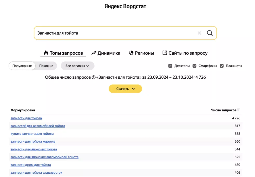Open запчасти для тойота владивосток link
This screenshot has height=177, width=255.
pos(36,173)
